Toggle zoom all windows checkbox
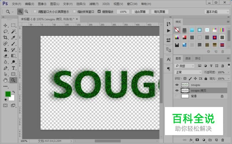232x144 pixels. tap(75, 11)
